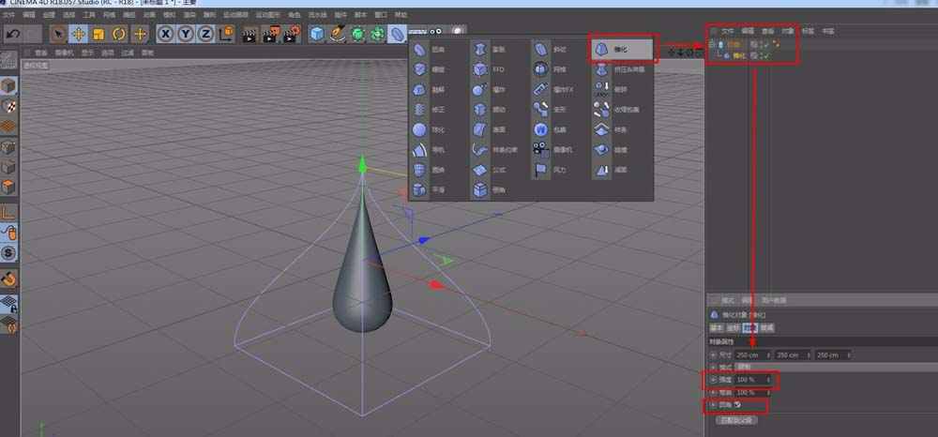Viewport: 938px width, 437px height.
Task: Click the first Size 250 cm field
Action: click(752, 354)
